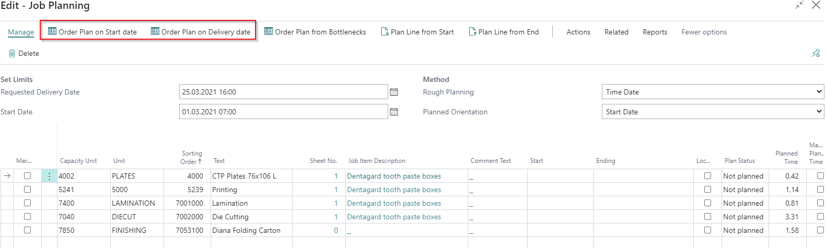Mark the FINISHING row checkbox
Viewport: 826px width, 248px height.
point(27,230)
